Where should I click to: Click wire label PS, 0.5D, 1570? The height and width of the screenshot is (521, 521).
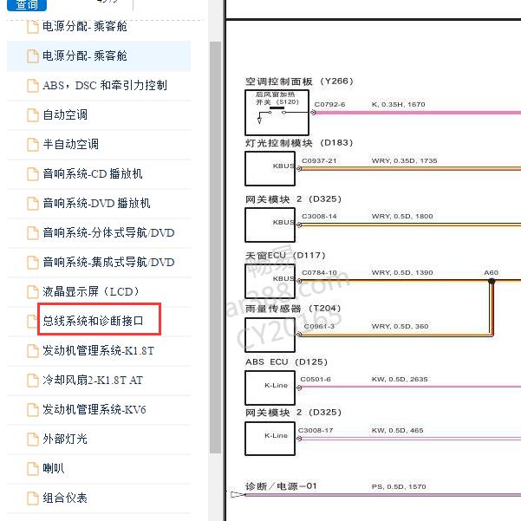[x=399, y=487]
